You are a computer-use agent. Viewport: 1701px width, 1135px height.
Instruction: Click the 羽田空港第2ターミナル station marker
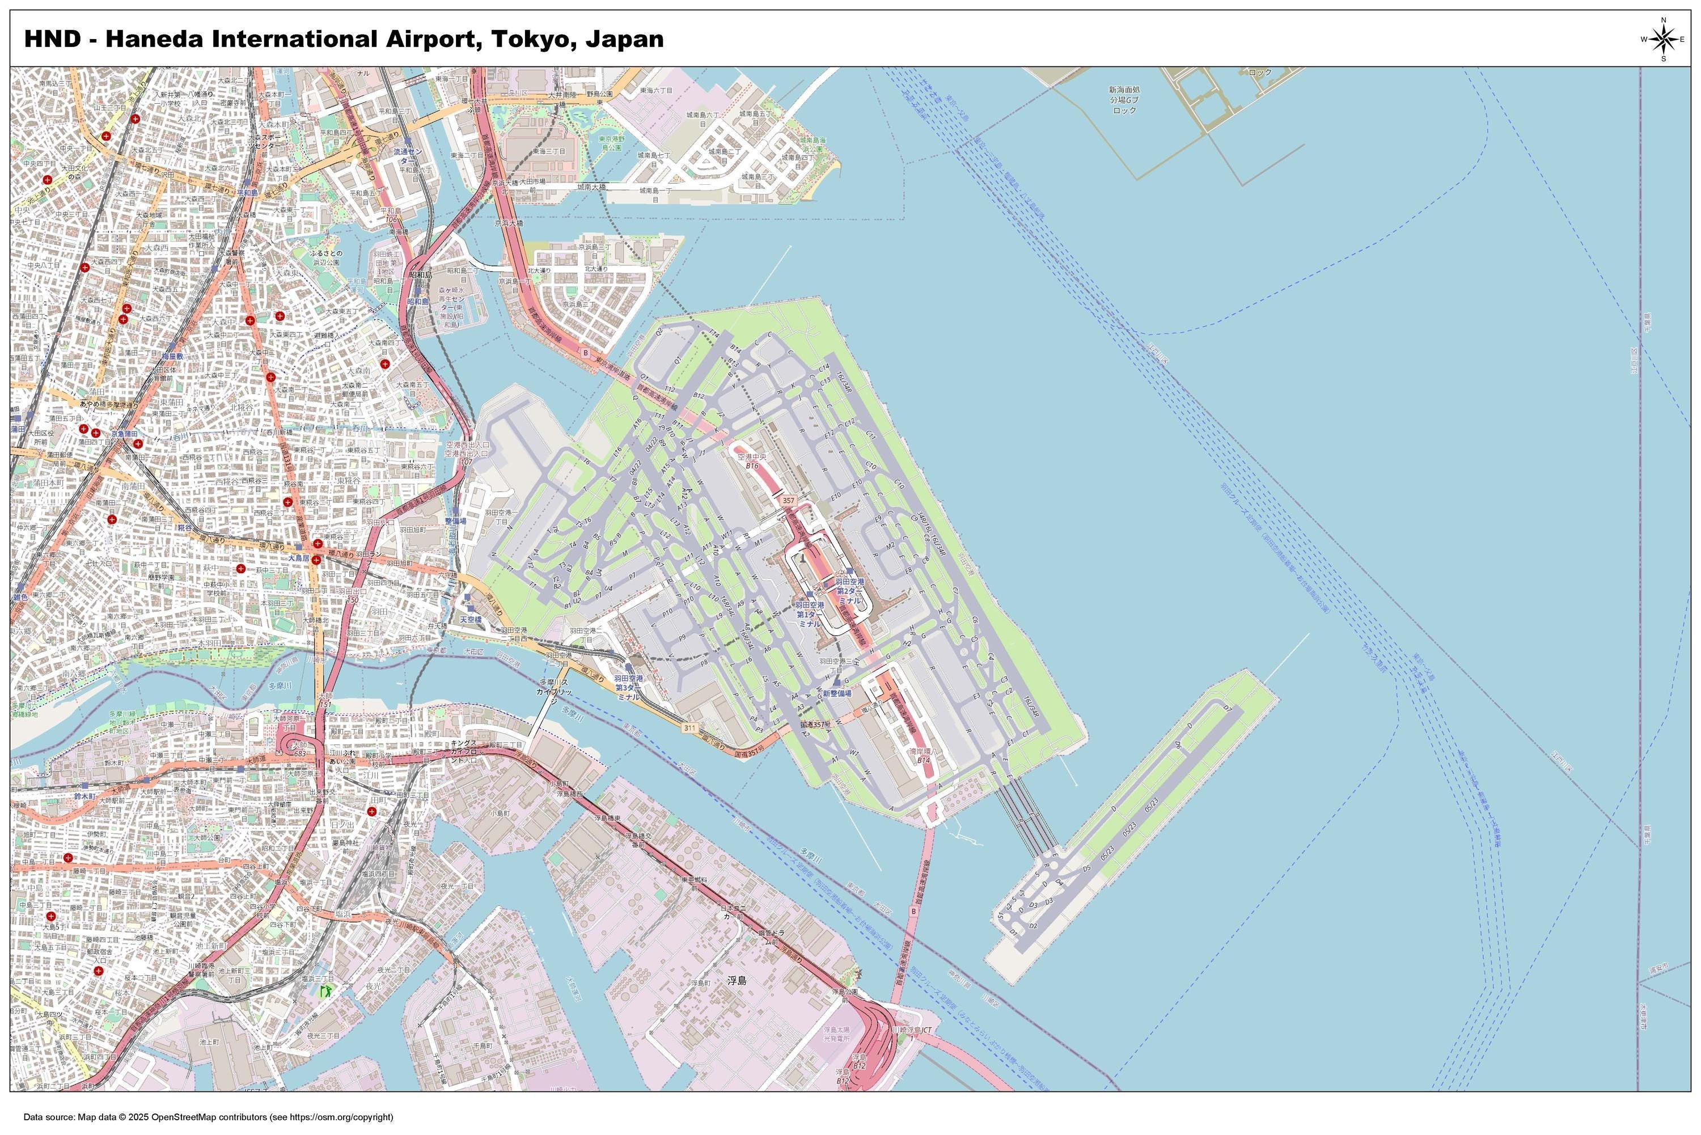click(x=850, y=570)
